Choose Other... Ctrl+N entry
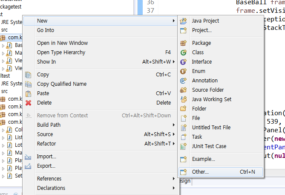 click(221, 172)
